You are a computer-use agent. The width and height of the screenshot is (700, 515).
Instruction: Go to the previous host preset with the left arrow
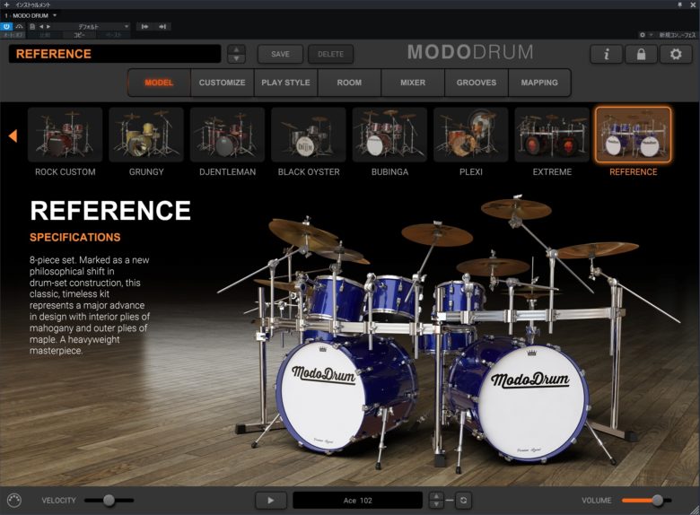[41, 26]
